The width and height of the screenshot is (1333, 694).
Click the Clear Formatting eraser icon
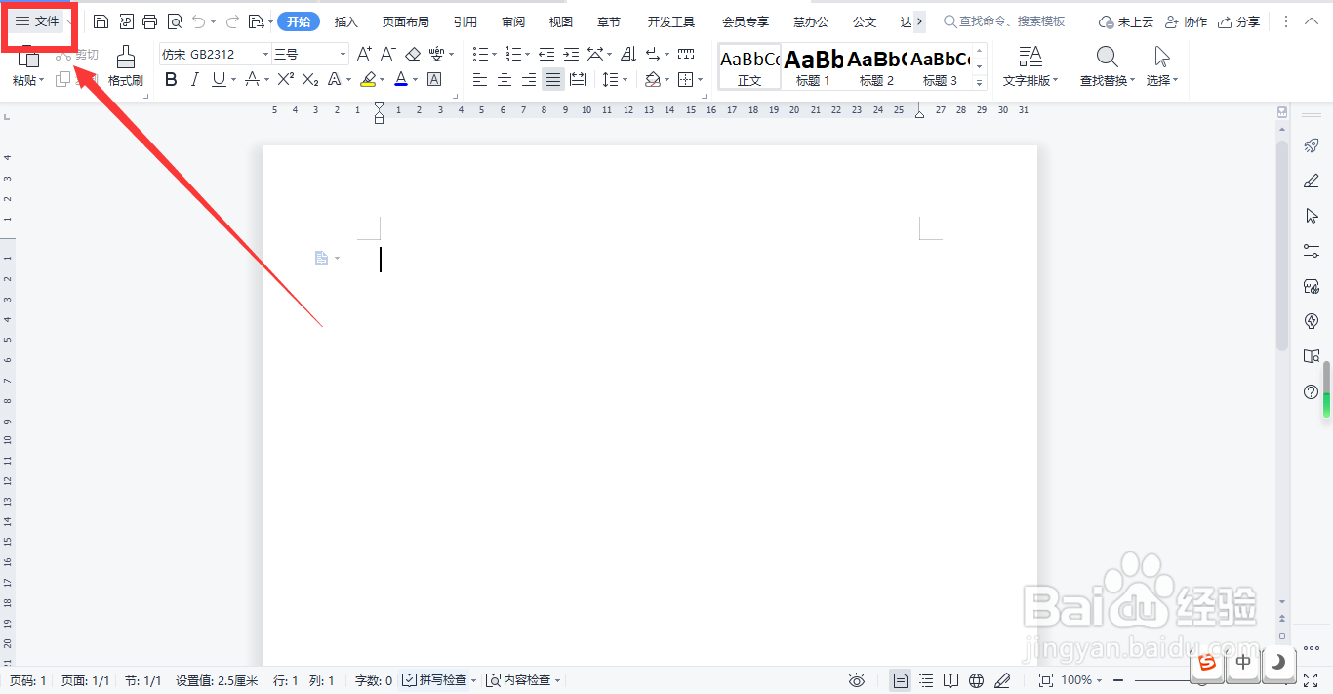pyautogui.click(x=413, y=54)
